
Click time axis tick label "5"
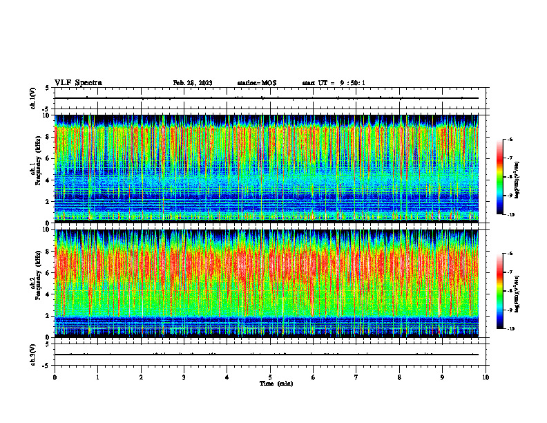click(x=270, y=377)
